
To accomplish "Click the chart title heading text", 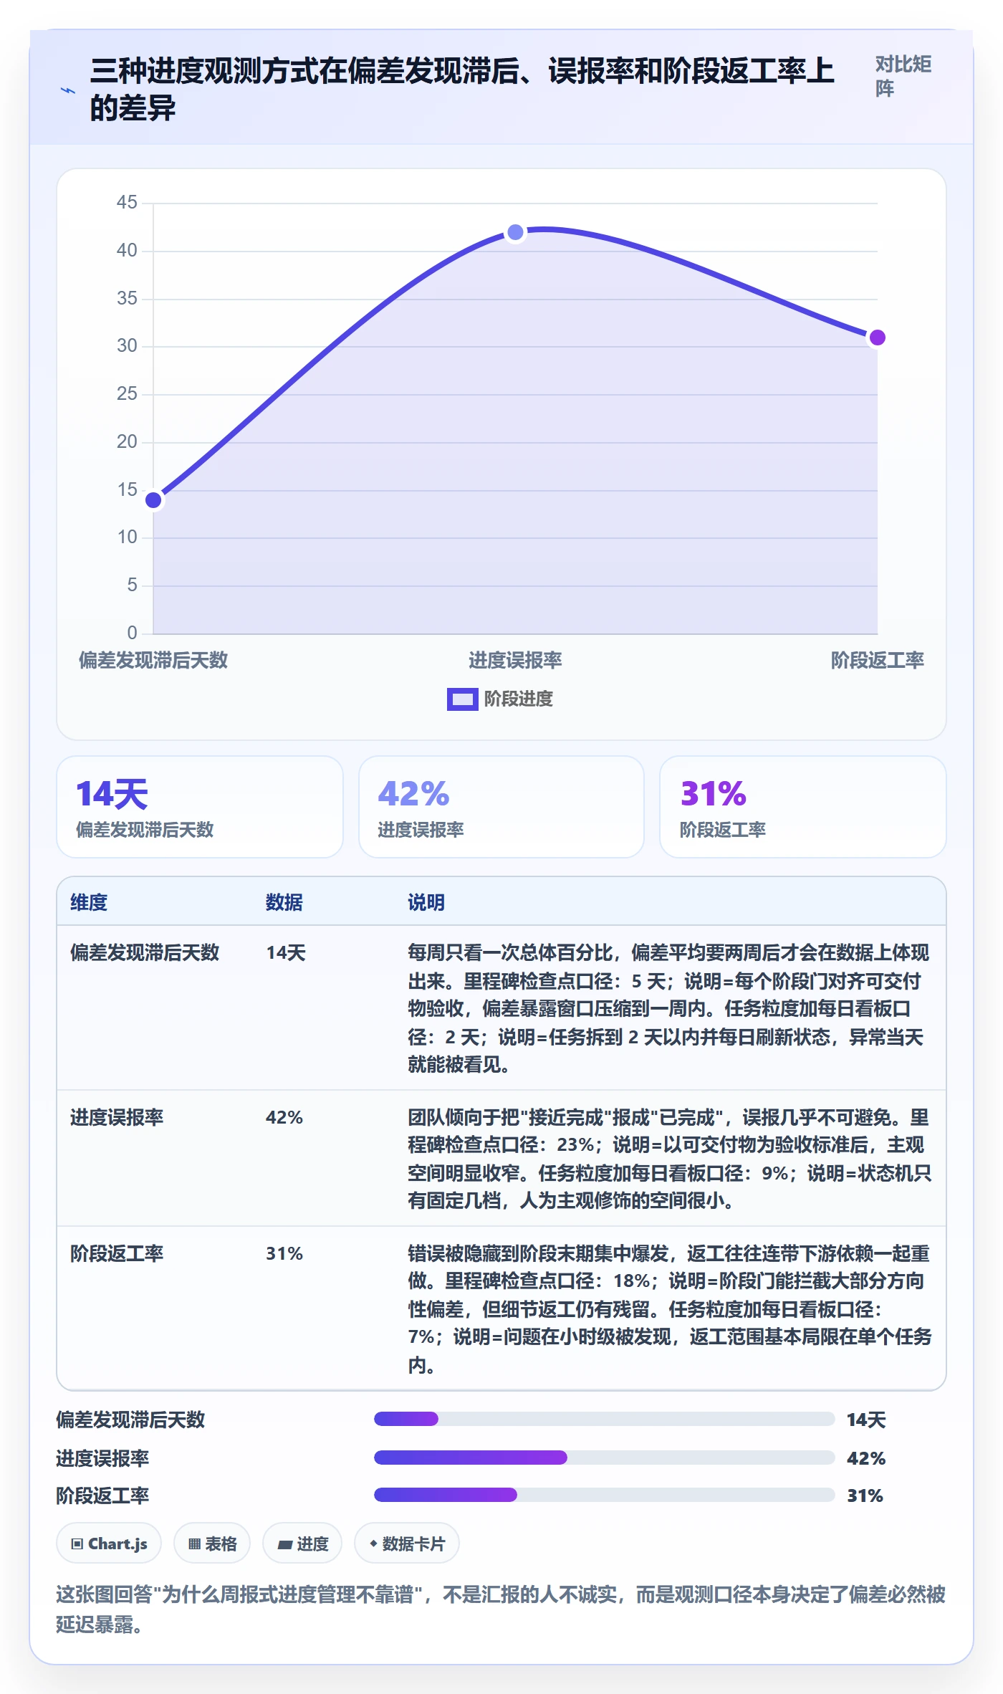I will click(x=462, y=89).
